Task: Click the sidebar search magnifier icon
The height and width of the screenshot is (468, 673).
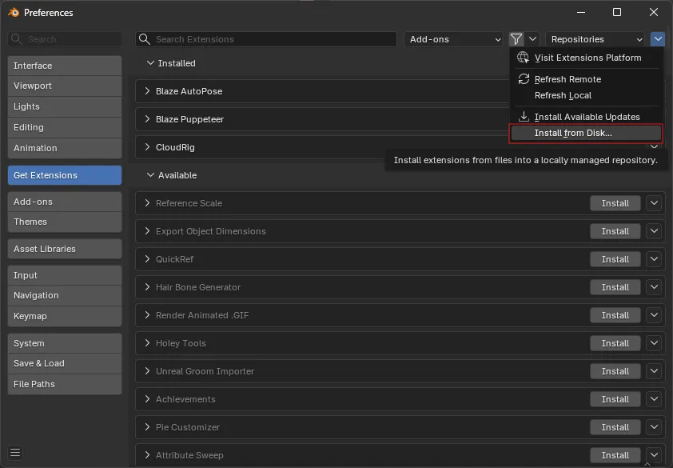Action: pos(17,39)
